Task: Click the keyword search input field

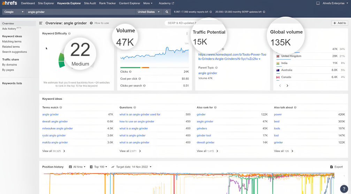Action: pyautogui.click(x=81, y=12)
